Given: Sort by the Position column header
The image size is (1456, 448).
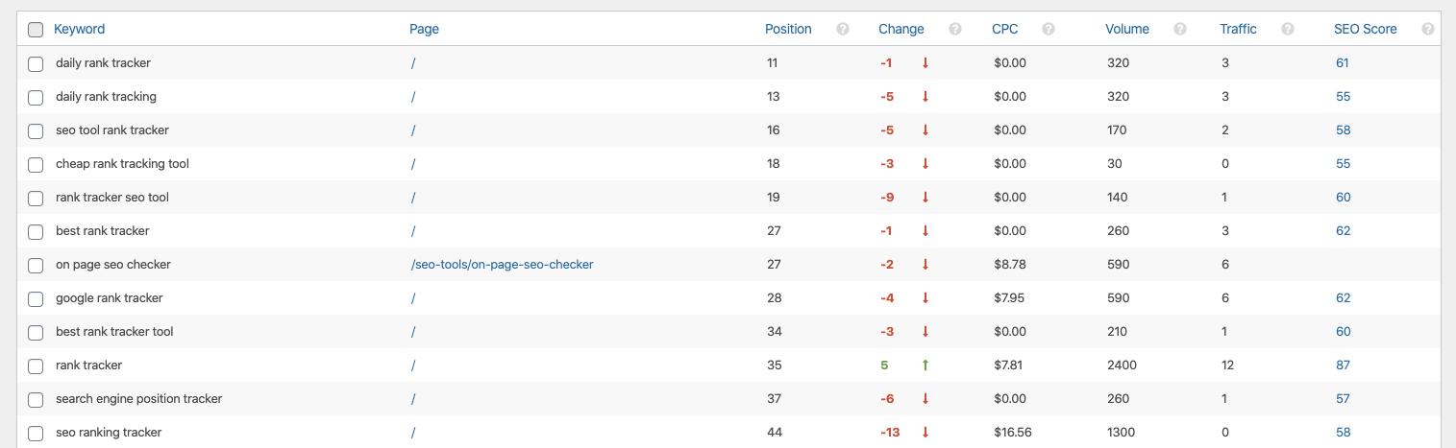Looking at the screenshot, I should coord(788,29).
